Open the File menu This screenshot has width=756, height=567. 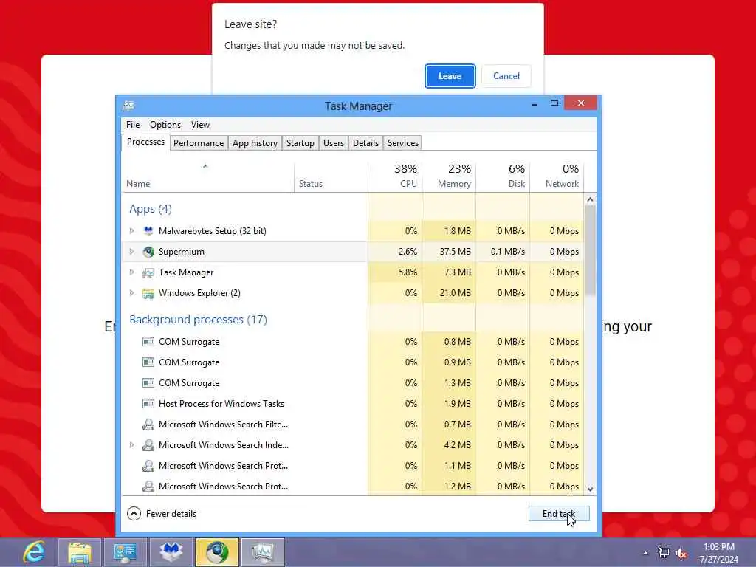tap(133, 124)
